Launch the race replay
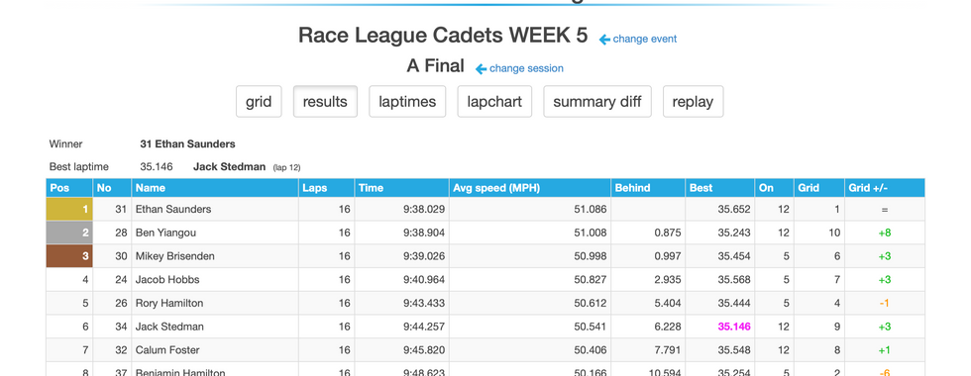Viewport: 971px width, 376px height. [693, 101]
